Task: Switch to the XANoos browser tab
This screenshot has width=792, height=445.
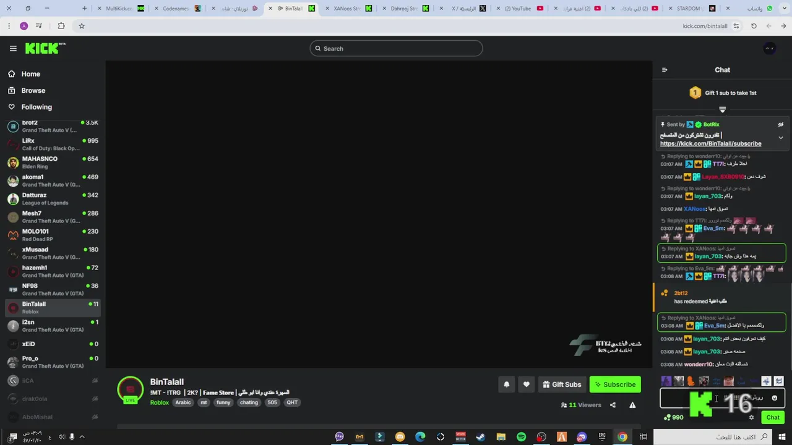Action: coord(348,8)
